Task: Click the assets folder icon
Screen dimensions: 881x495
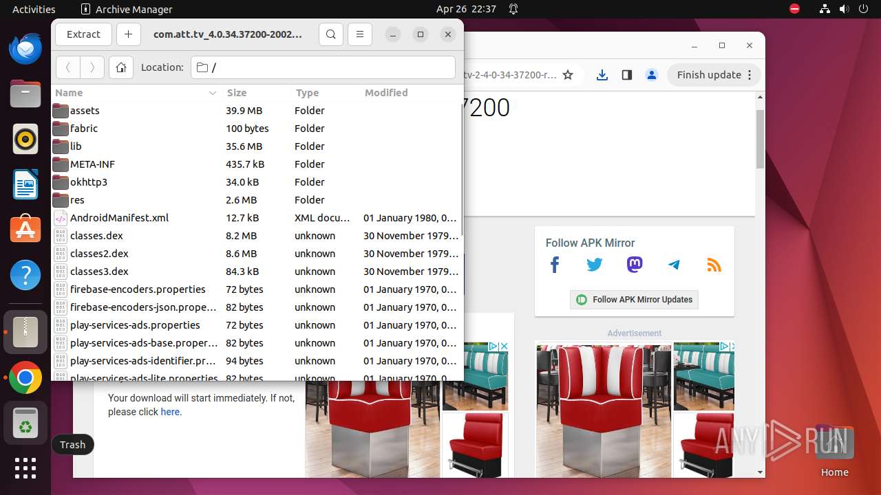Action: (61, 111)
